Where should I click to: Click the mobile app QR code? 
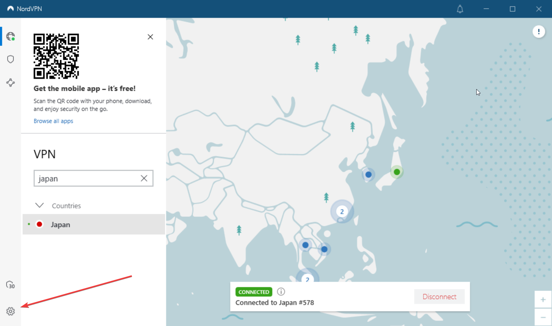coord(56,56)
